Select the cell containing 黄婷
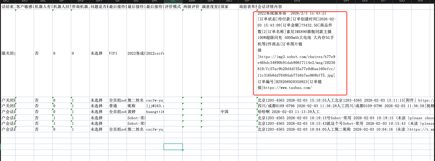 coord(136,112)
